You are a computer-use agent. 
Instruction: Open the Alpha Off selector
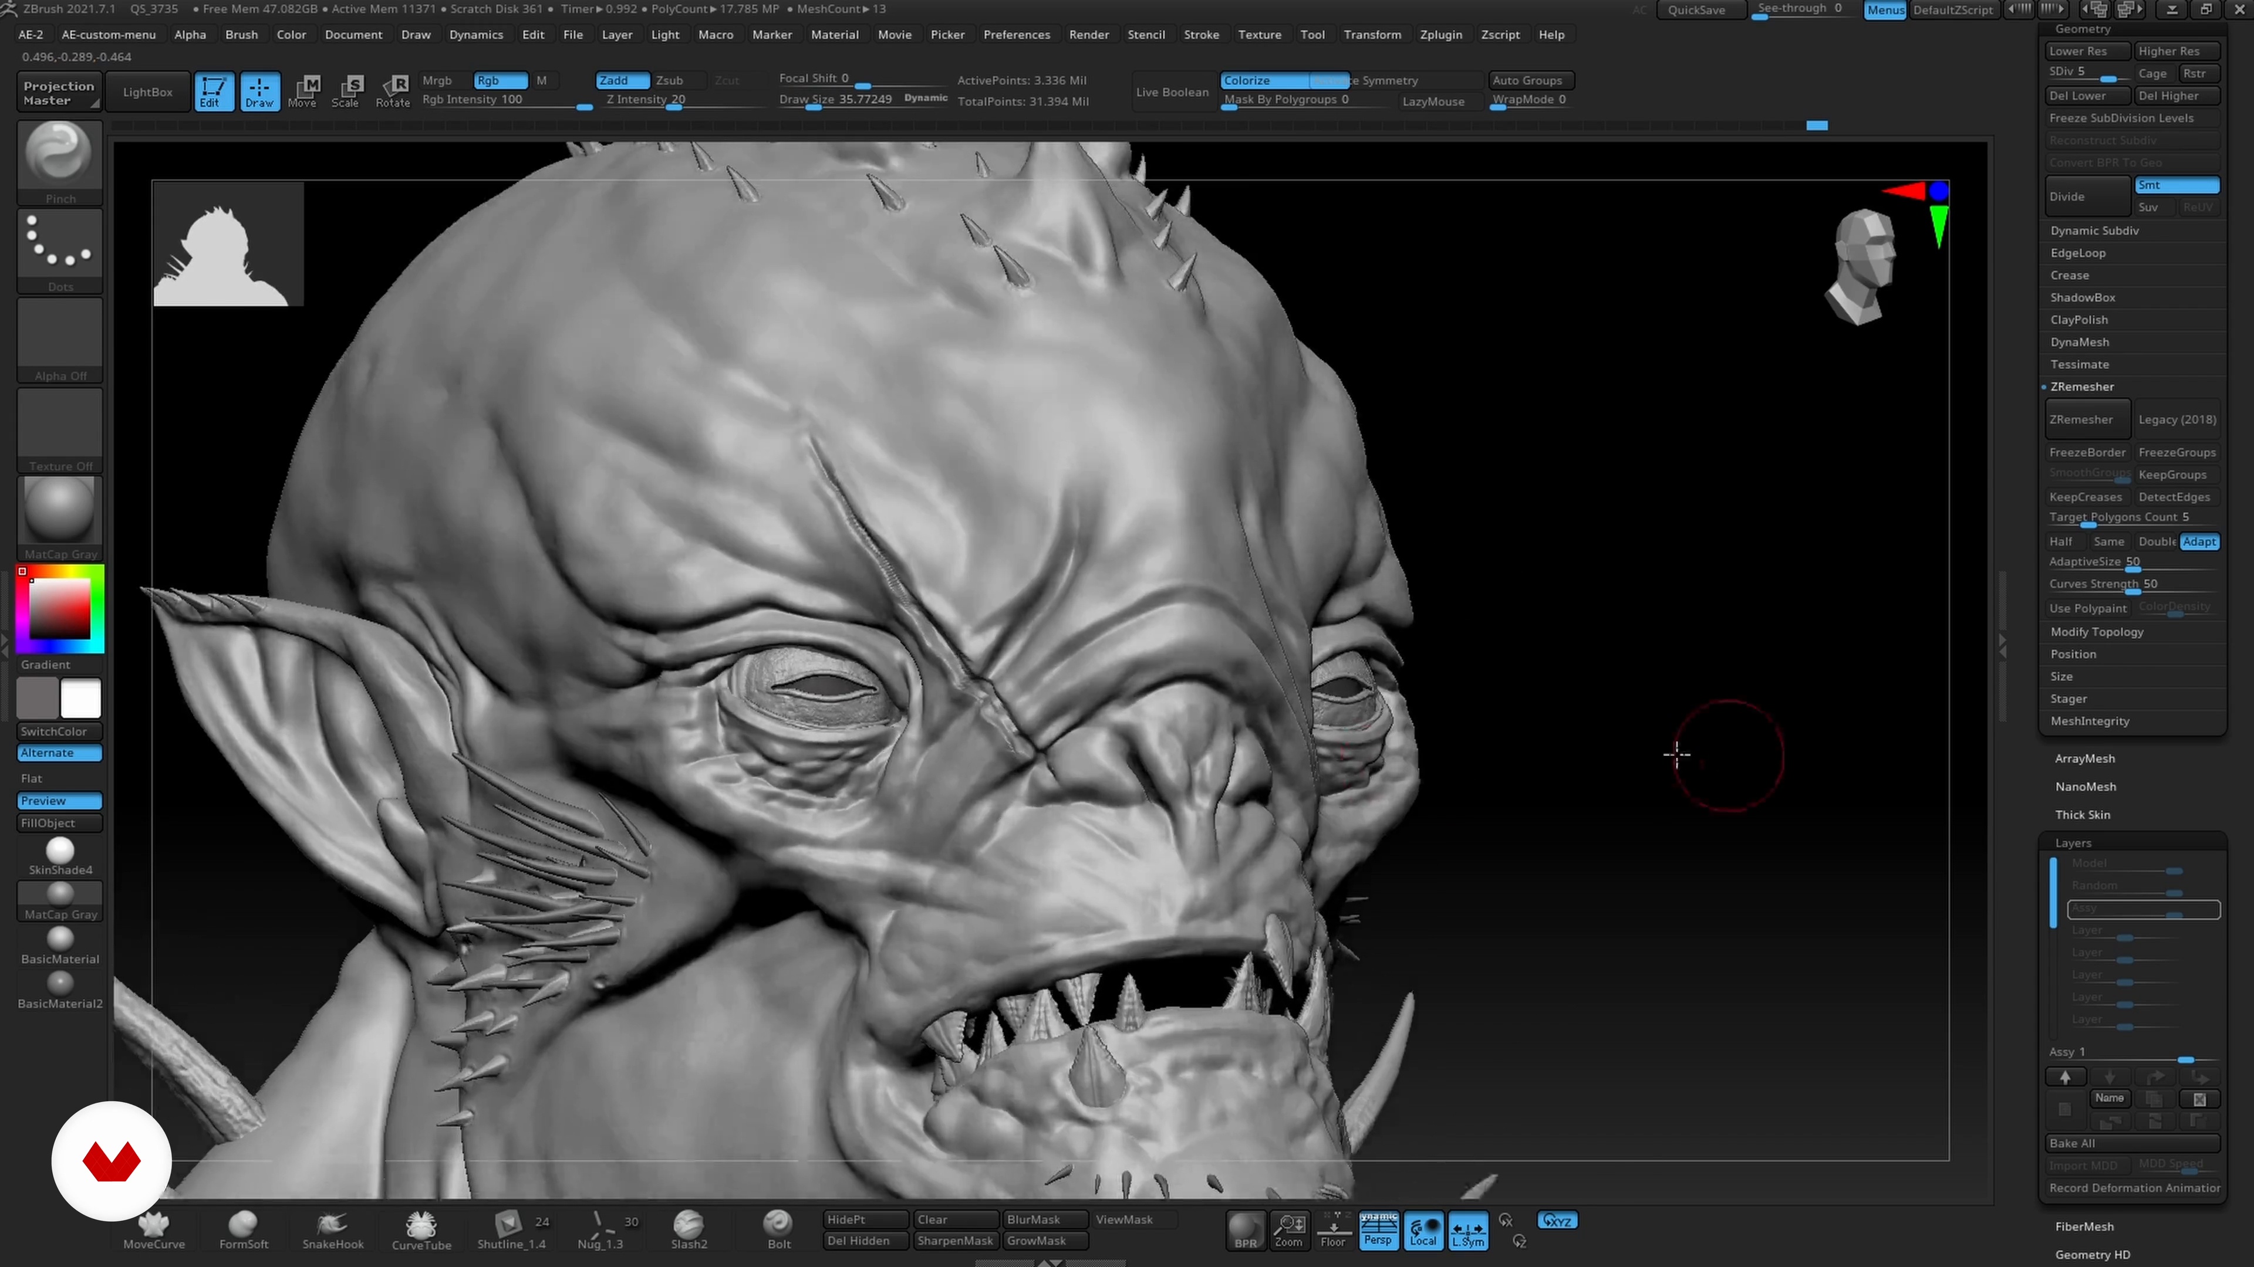click(x=59, y=340)
